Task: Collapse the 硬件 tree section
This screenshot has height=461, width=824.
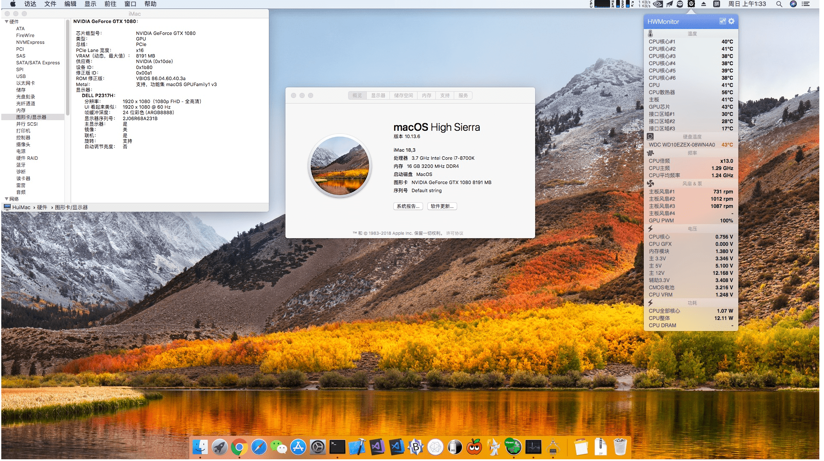Action: pyautogui.click(x=6, y=22)
